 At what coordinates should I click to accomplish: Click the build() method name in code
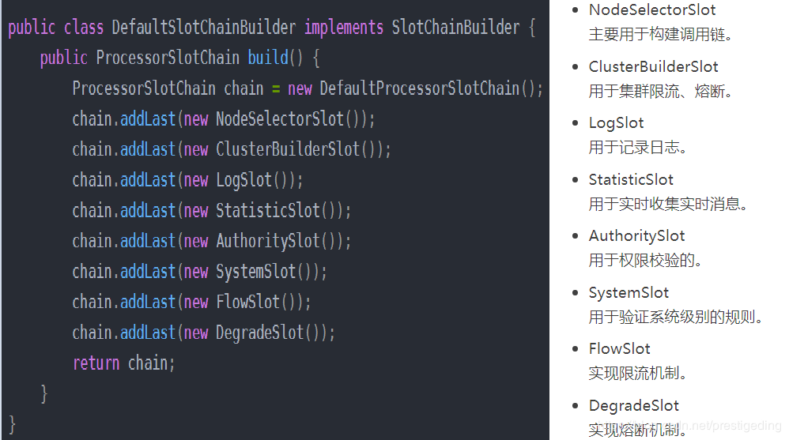click(267, 58)
